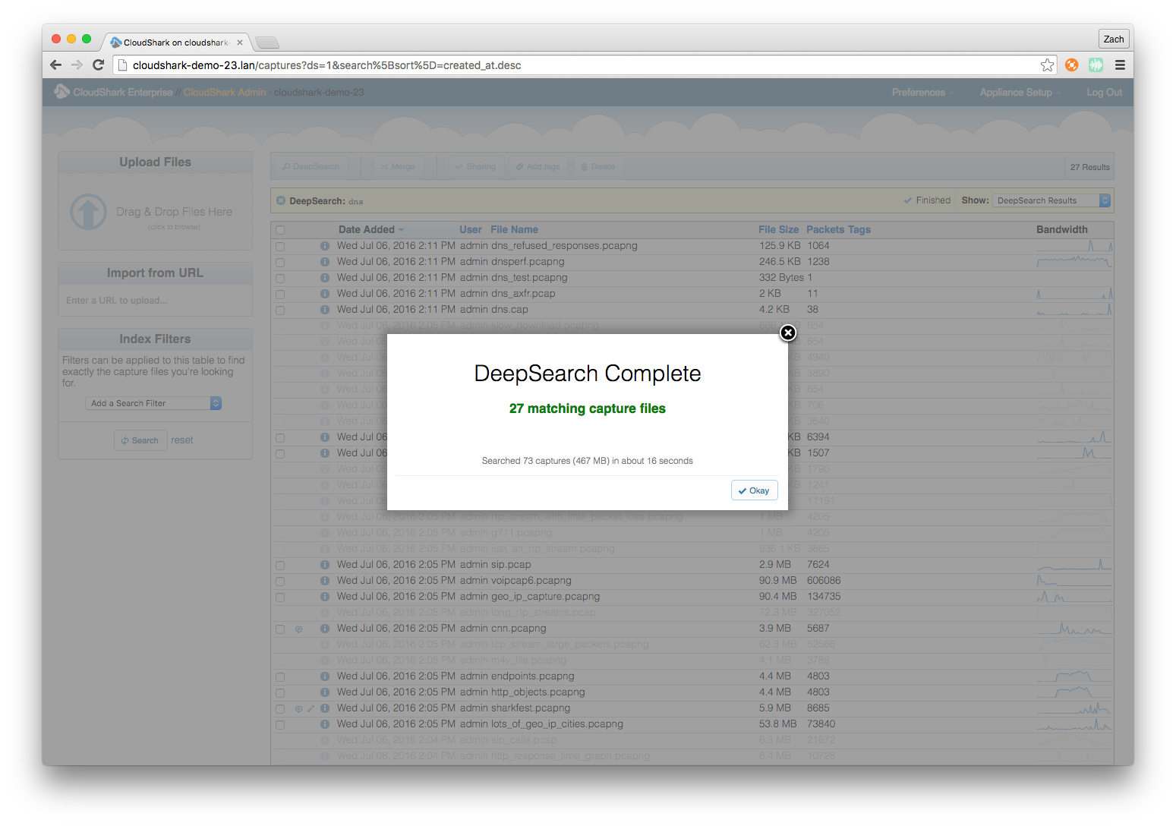Click the green waveform extension icon

pos(1096,65)
